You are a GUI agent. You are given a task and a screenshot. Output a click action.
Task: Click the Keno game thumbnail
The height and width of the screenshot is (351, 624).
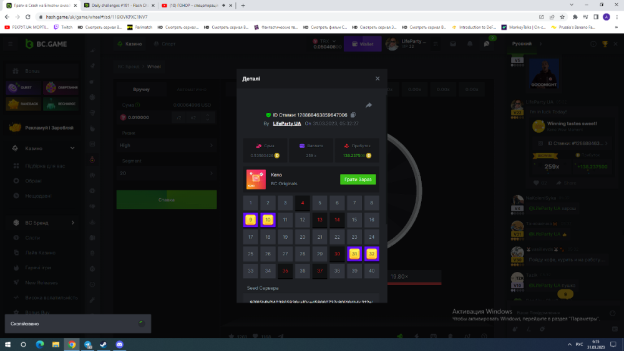coord(256,179)
